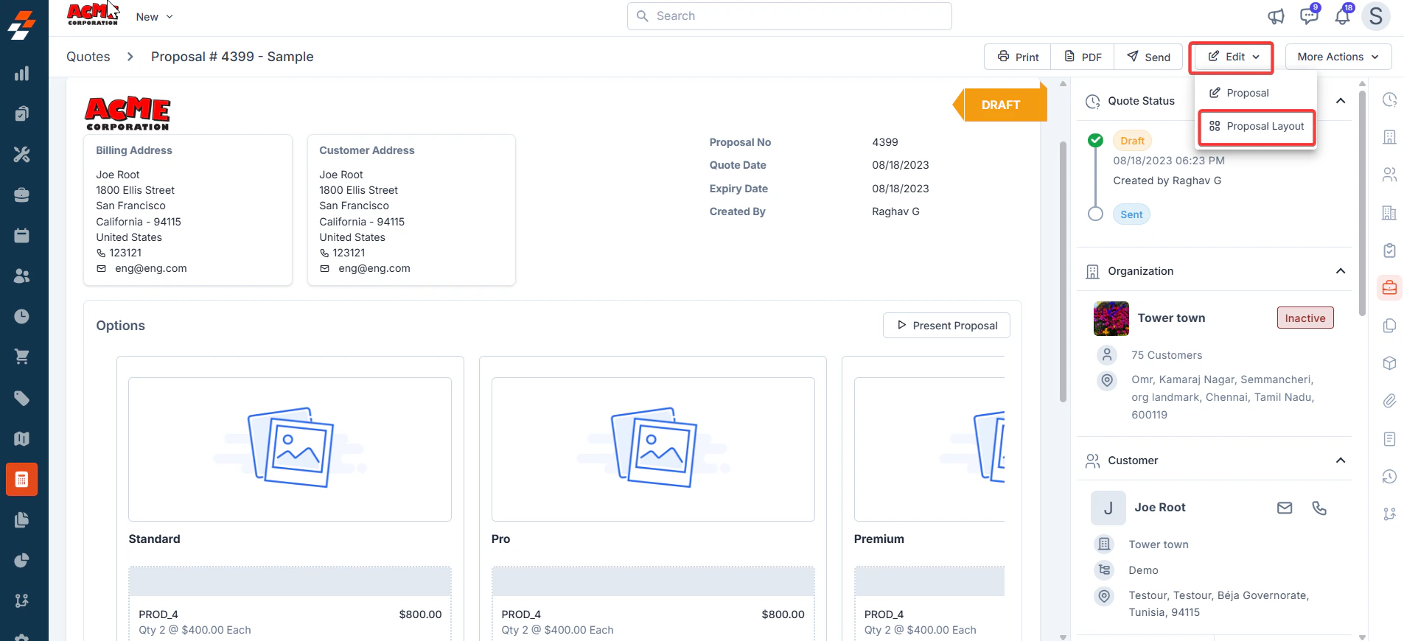Open the paperclip attachments icon in right rail
The width and height of the screenshot is (1404, 641).
[1389, 401]
